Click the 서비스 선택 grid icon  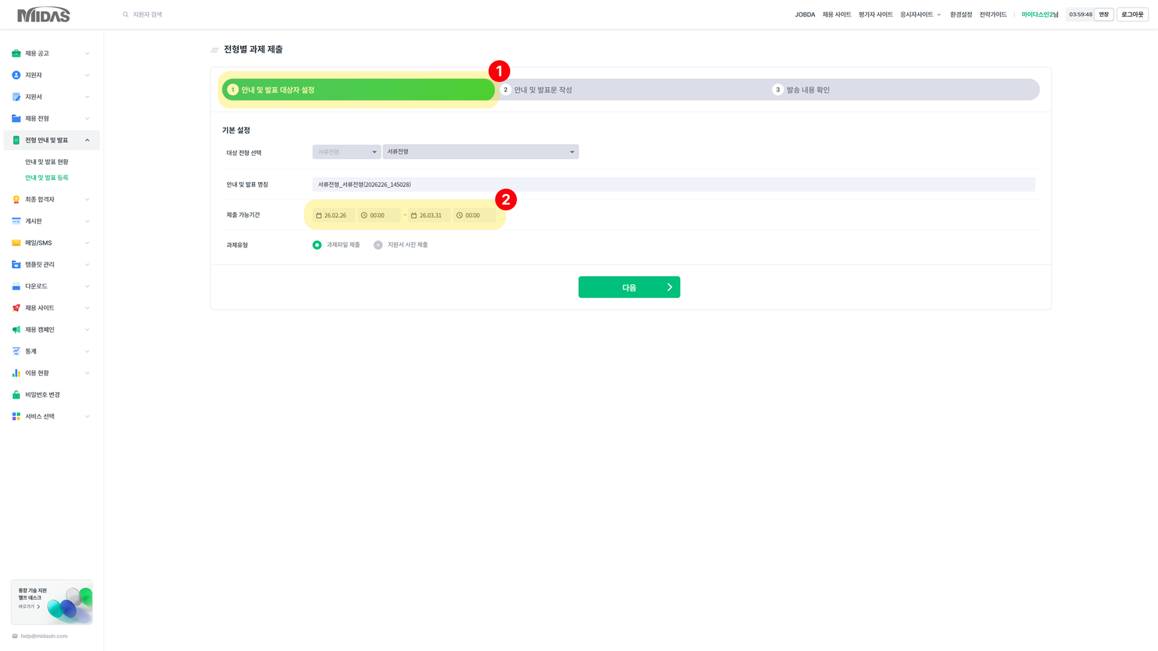16,417
